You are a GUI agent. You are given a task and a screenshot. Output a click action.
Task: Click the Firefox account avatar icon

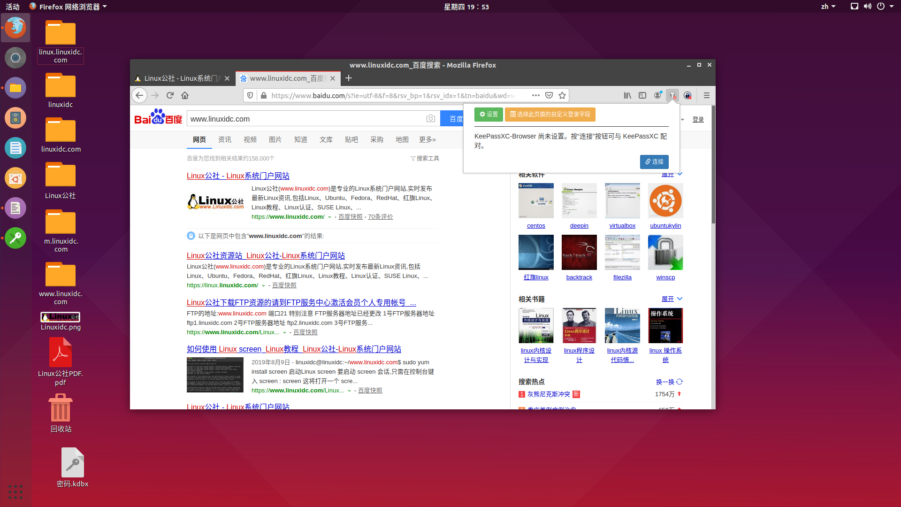point(657,95)
